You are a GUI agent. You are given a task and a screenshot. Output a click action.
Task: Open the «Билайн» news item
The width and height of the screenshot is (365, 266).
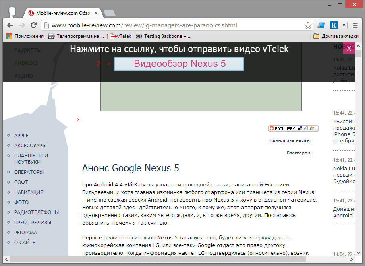(344, 131)
